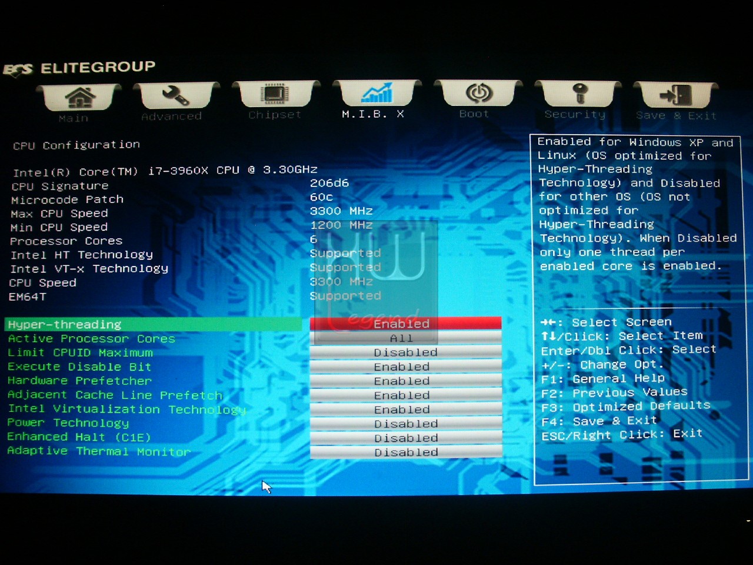The image size is (753, 565).
Task: Switch to the Save & Exit tab label
Action: (x=677, y=116)
